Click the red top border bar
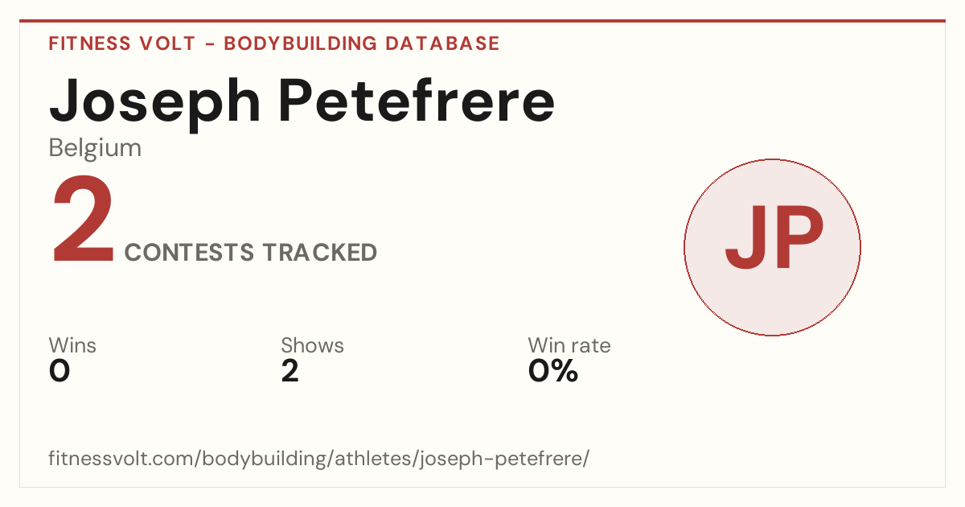965x507 pixels. click(482, 21)
